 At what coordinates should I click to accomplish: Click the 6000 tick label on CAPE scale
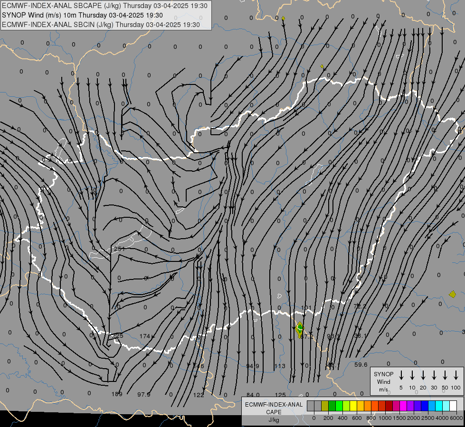coord(456,418)
